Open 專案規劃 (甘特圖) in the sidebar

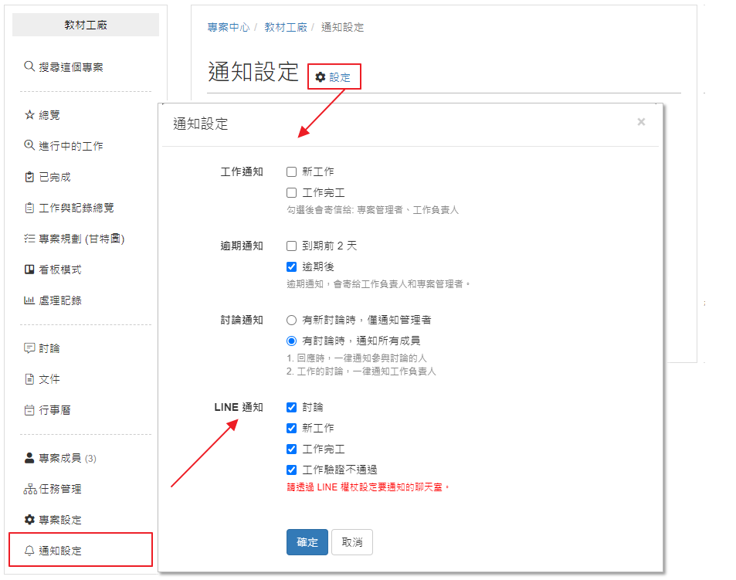click(82, 239)
